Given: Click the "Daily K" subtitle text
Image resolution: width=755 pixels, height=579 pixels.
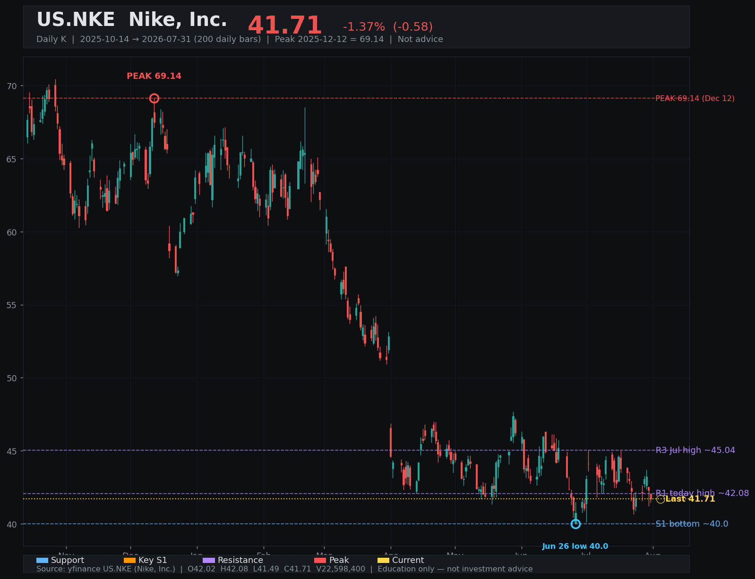Looking at the screenshot, I should (x=51, y=39).
